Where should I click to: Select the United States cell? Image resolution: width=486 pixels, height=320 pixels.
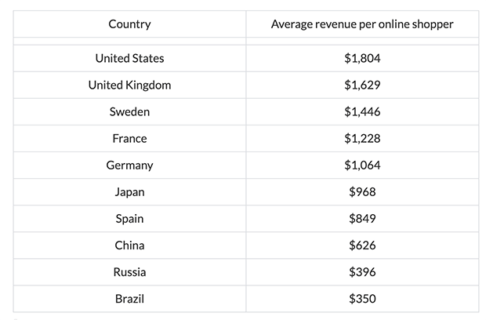tap(129, 58)
